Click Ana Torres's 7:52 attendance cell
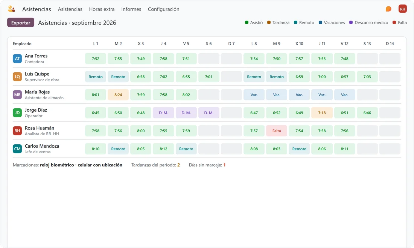 [96, 59]
